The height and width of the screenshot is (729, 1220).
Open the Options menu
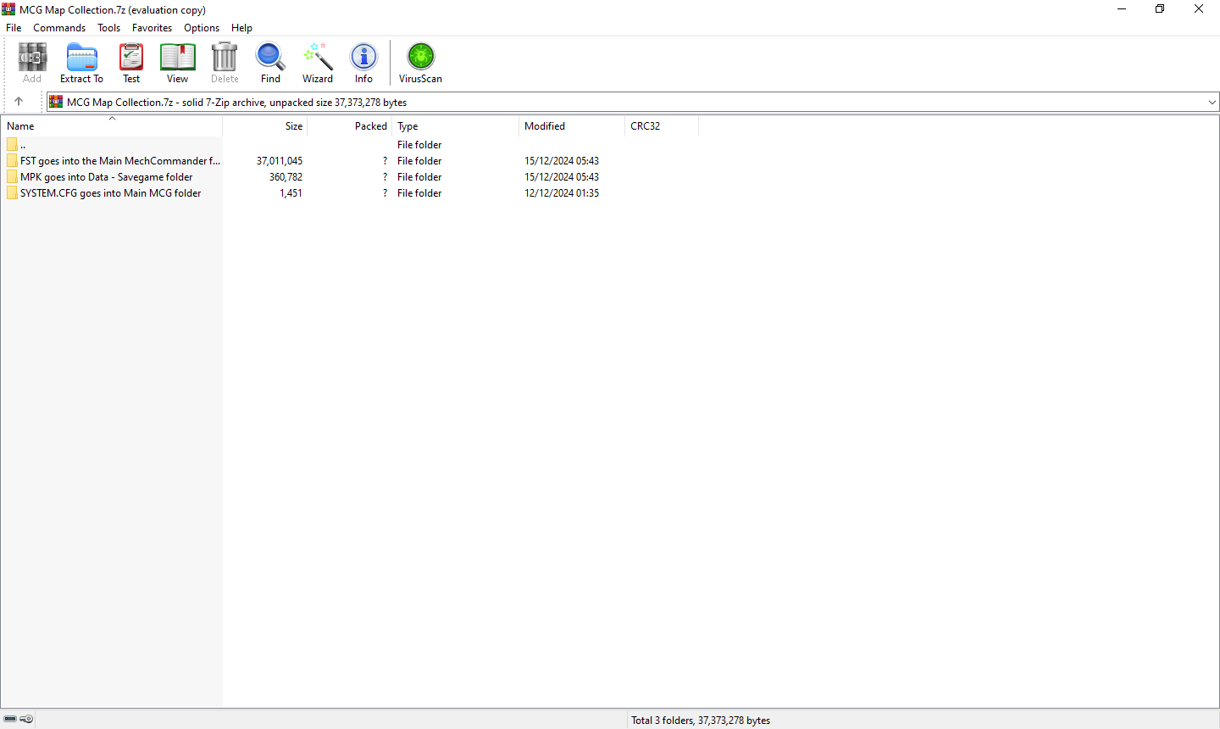click(202, 28)
